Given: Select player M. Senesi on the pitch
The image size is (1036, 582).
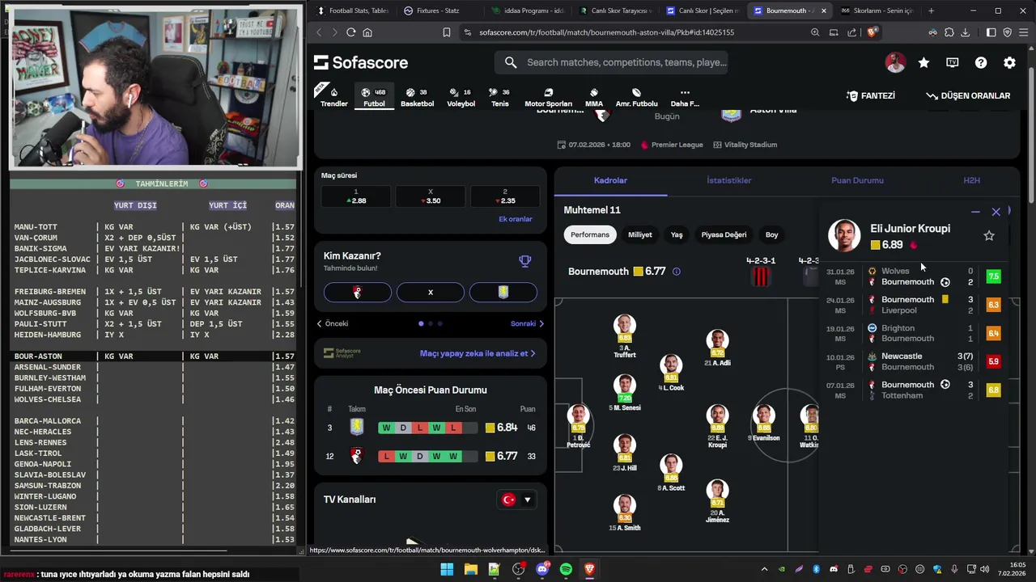Looking at the screenshot, I should point(624,393).
